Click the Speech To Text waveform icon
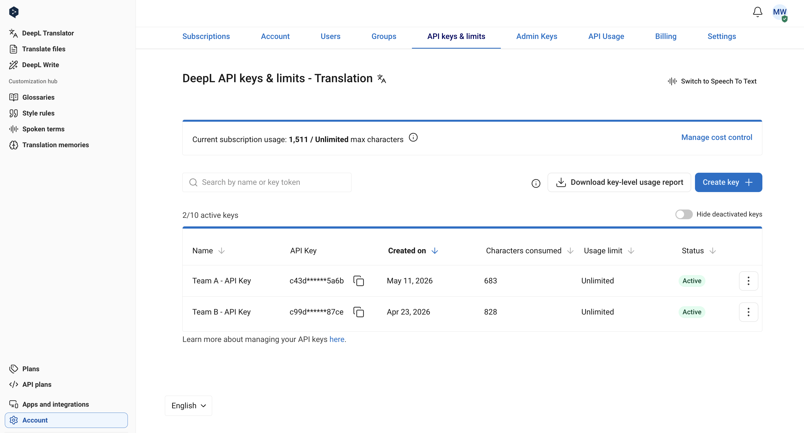The image size is (804, 433). pyautogui.click(x=672, y=81)
